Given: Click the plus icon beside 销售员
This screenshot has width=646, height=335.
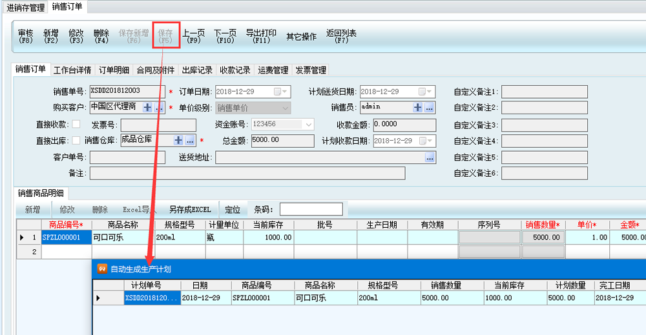Looking at the screenshot, I should click(417, 107).
